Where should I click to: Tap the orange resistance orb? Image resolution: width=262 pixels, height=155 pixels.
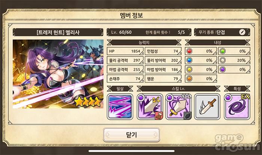[189, 79]
